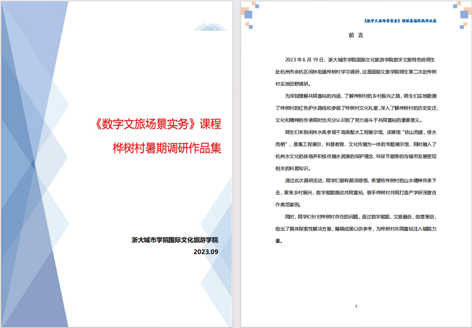This screenshot has height=328, width=472.
Task: Click the page number 2 at page bottom
Action: point(357,305)
